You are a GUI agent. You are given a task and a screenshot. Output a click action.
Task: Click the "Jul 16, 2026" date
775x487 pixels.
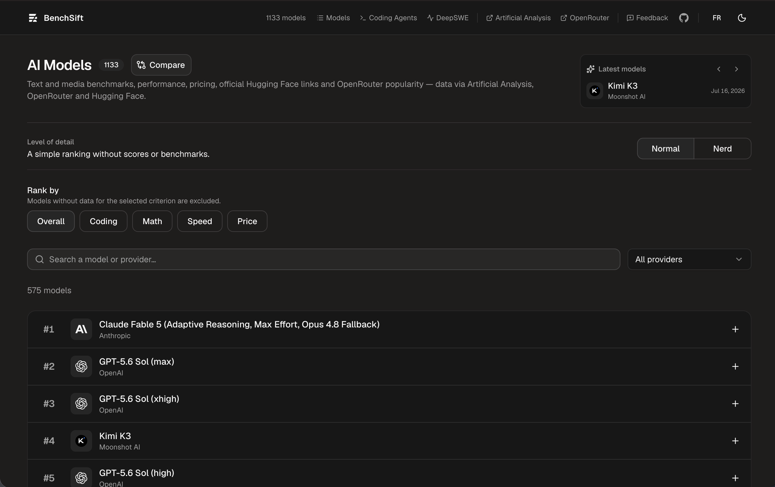tap(728, 91)
